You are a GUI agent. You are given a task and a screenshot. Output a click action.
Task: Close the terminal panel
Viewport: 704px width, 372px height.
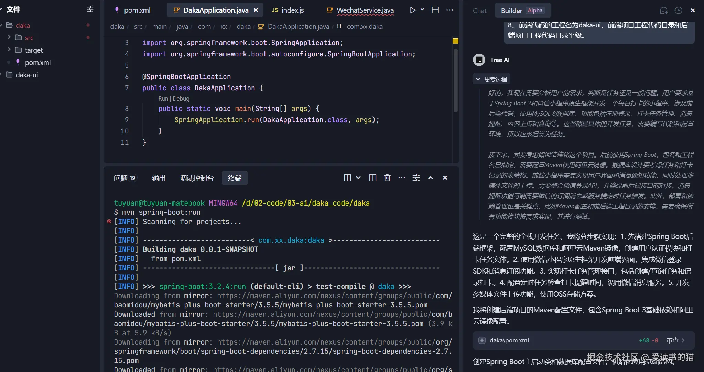[x=445, y=178]
